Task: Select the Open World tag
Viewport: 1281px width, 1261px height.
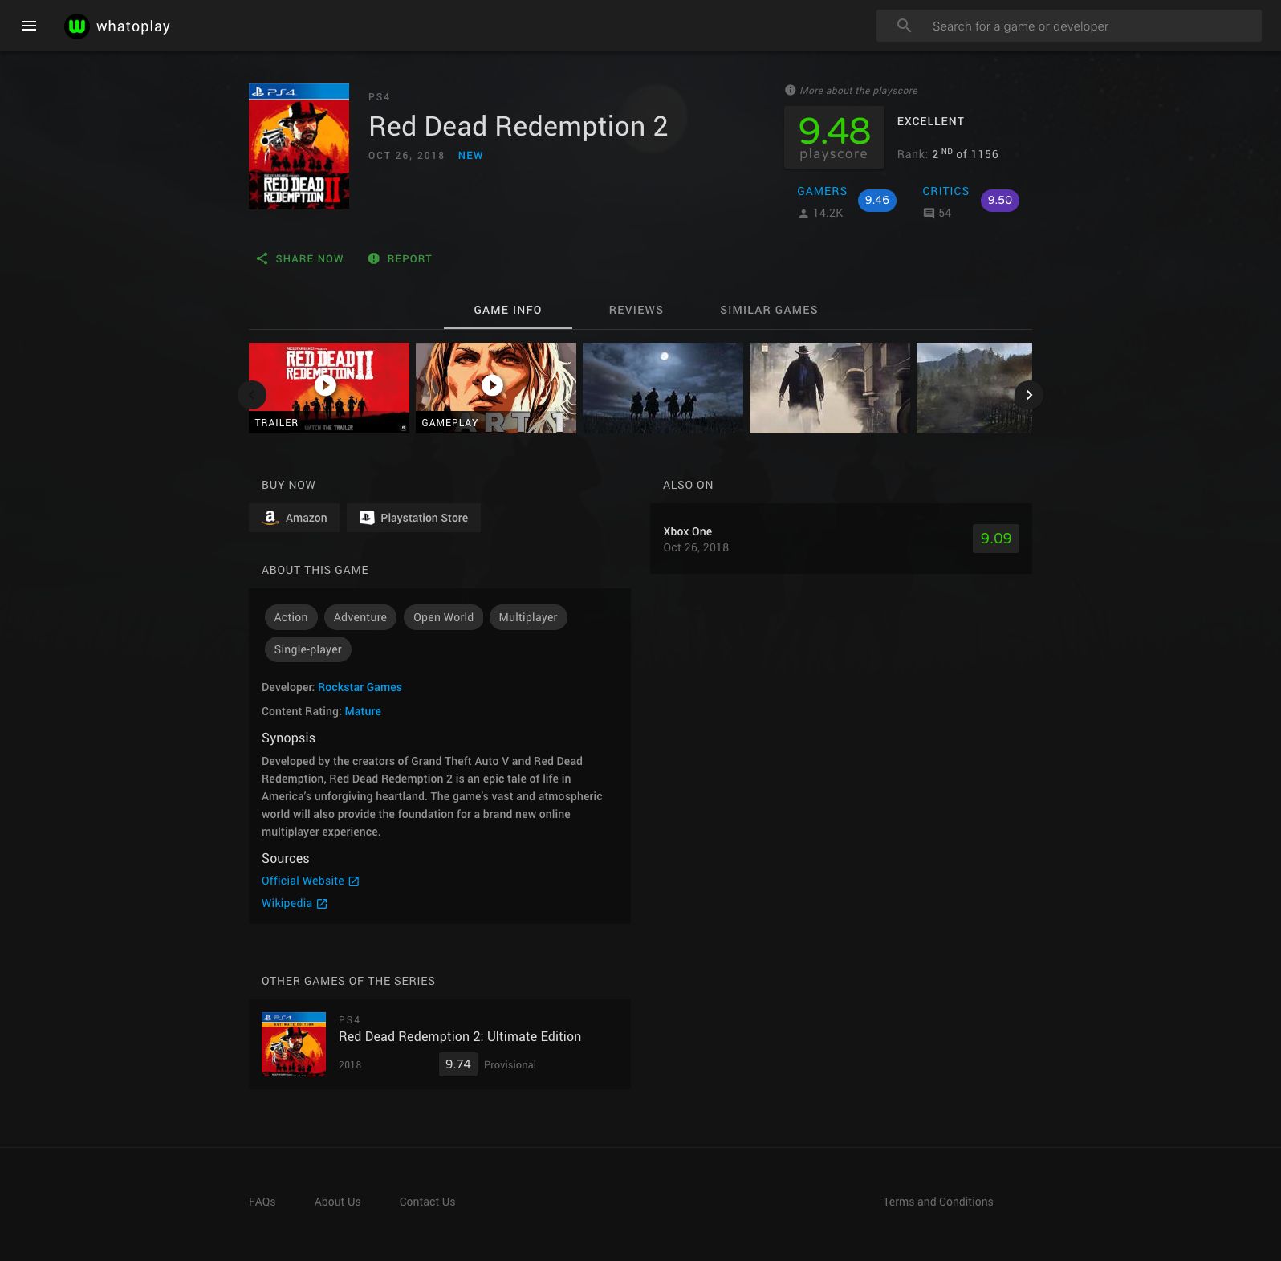Action: click(443, 617)
